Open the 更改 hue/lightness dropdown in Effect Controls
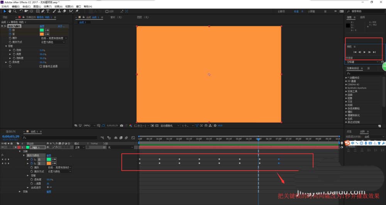Screen dimensions: 386x205 (x=54, y=39)
